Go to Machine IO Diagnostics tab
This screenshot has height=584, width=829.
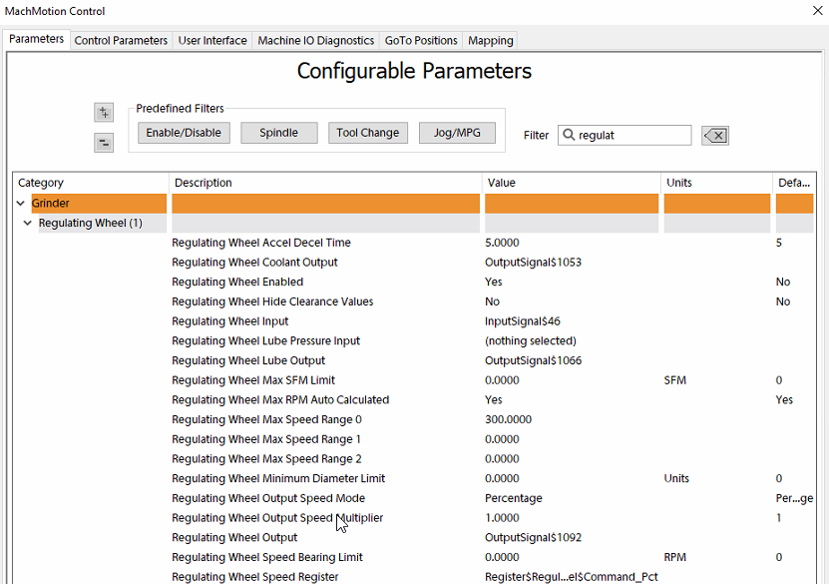coord(315,40)
